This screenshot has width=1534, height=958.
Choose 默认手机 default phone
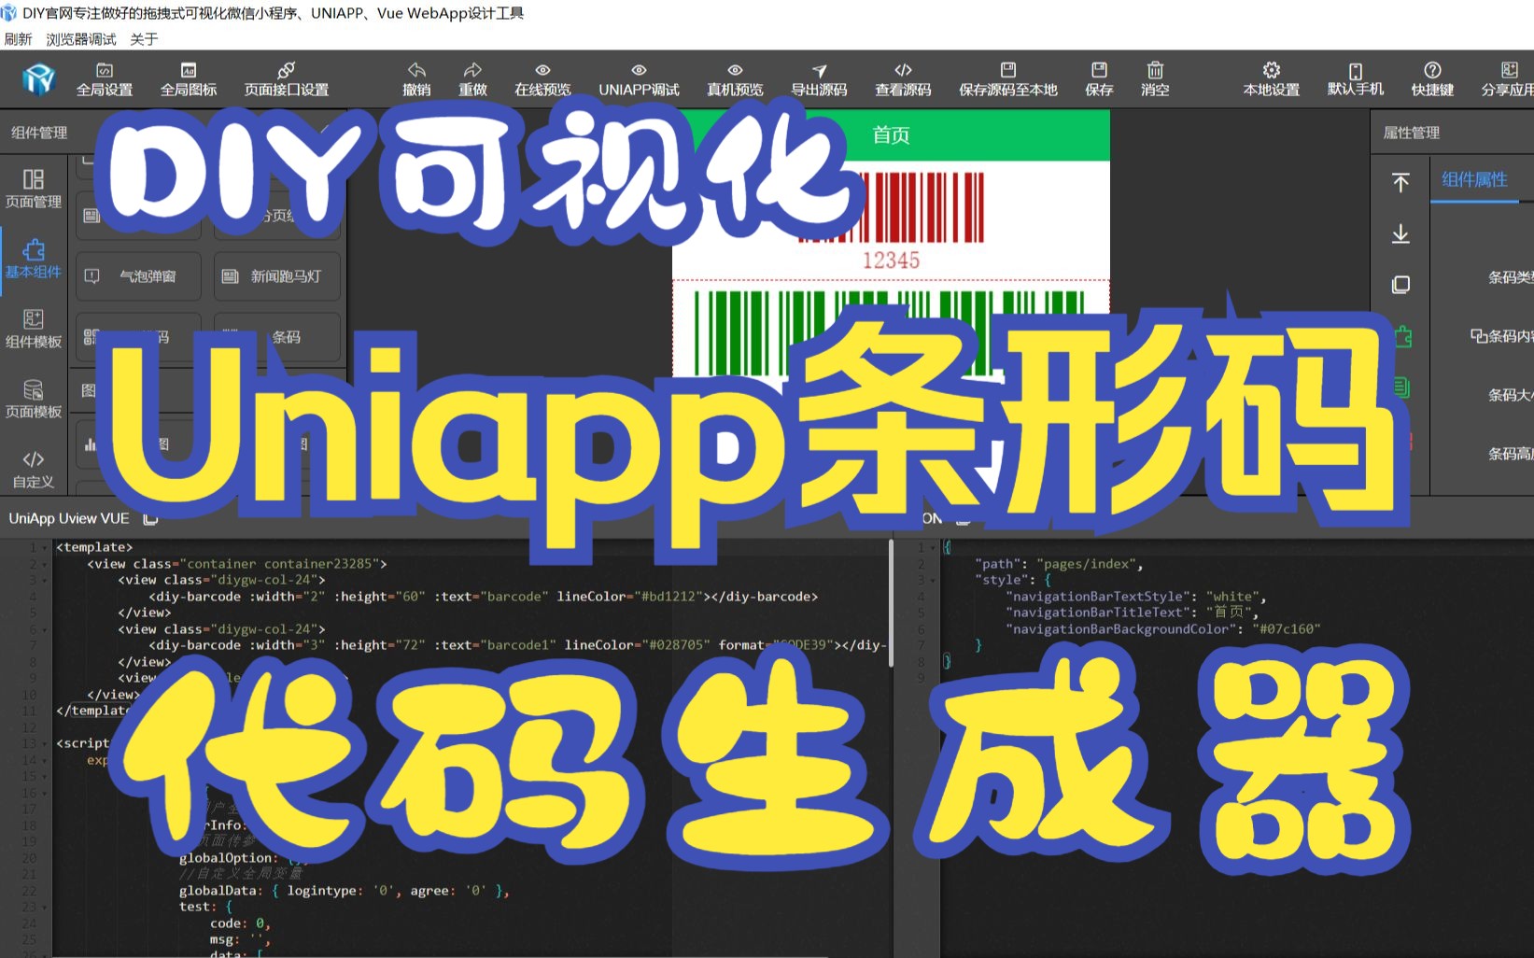[1356, 79]
